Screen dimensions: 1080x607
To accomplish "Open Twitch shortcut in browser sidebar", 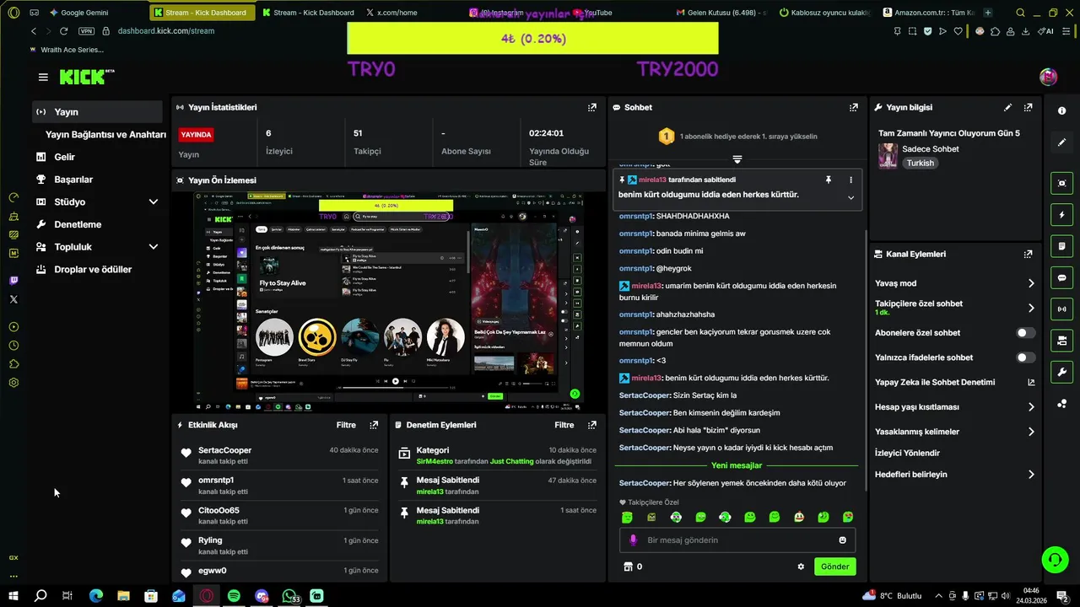I will [x=13, y=281].
